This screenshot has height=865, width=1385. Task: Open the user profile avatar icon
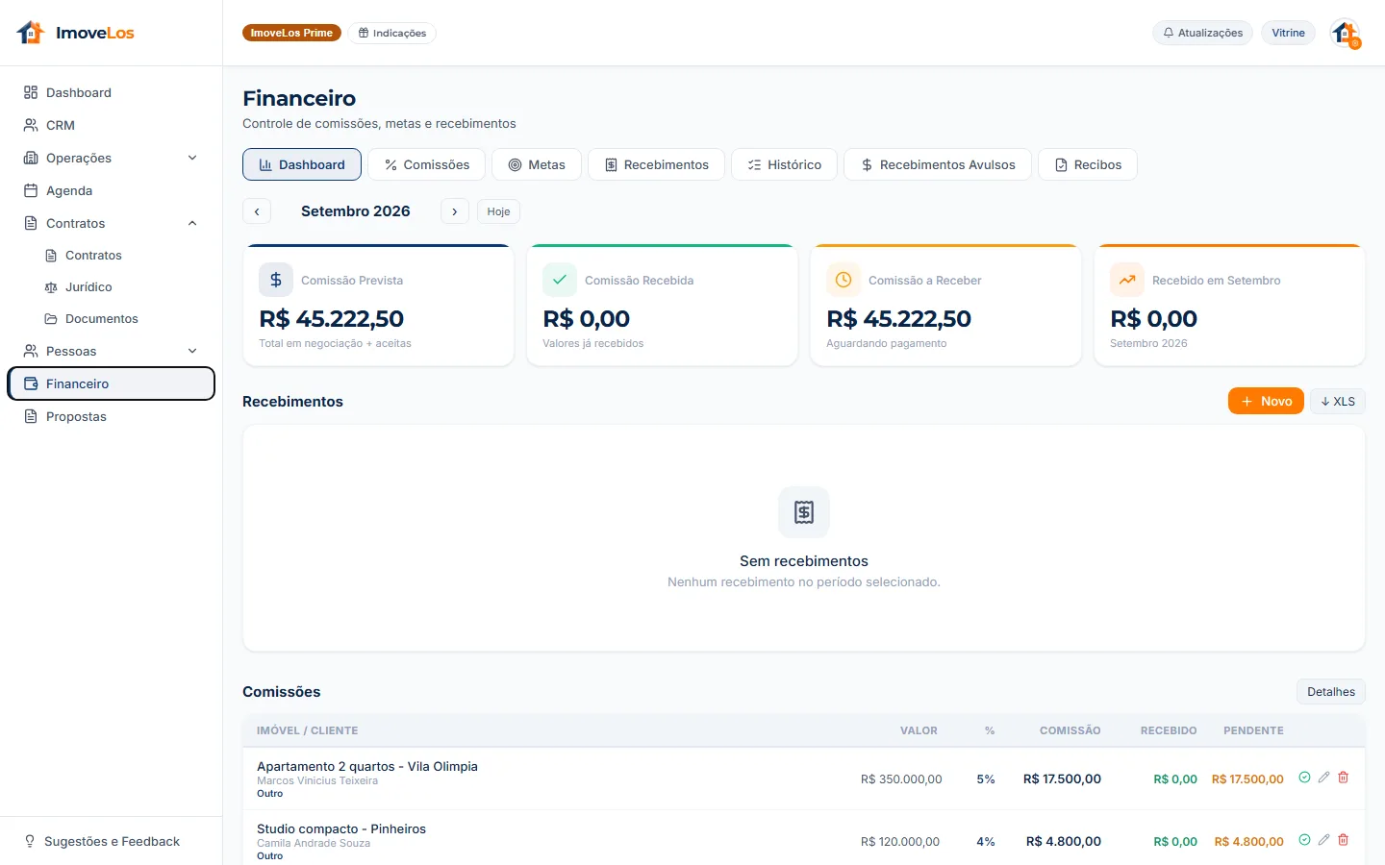(1345, 33)
